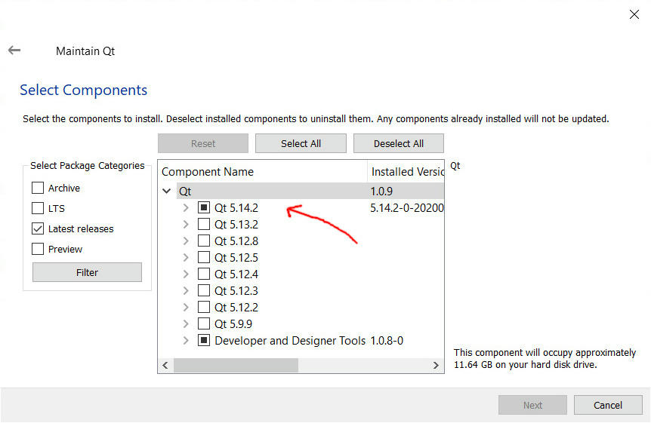Go back using the arrow icon
Screen dimensions: 651x423
click(x=14, y=51)
